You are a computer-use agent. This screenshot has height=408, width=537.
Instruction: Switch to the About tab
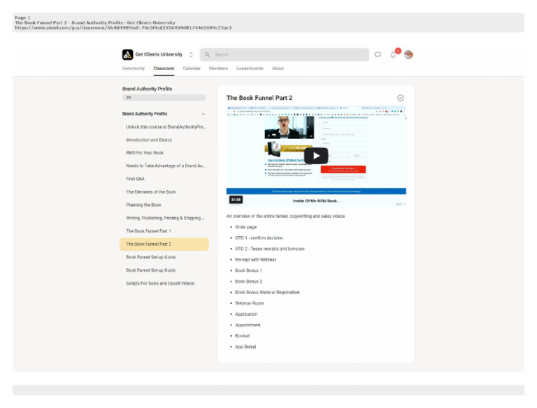pyautogui.click(x=278, y=68)
